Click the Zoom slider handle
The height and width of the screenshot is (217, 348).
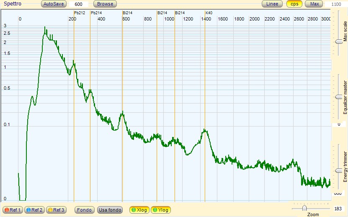point(304,208)
